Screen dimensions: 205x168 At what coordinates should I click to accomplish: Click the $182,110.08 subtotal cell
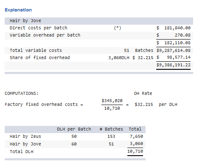(x=174, y=43)
